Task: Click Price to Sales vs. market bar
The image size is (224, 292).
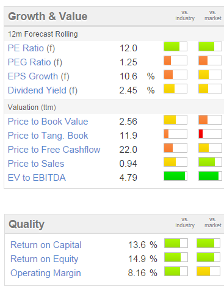Action: [x=210, y=162]
